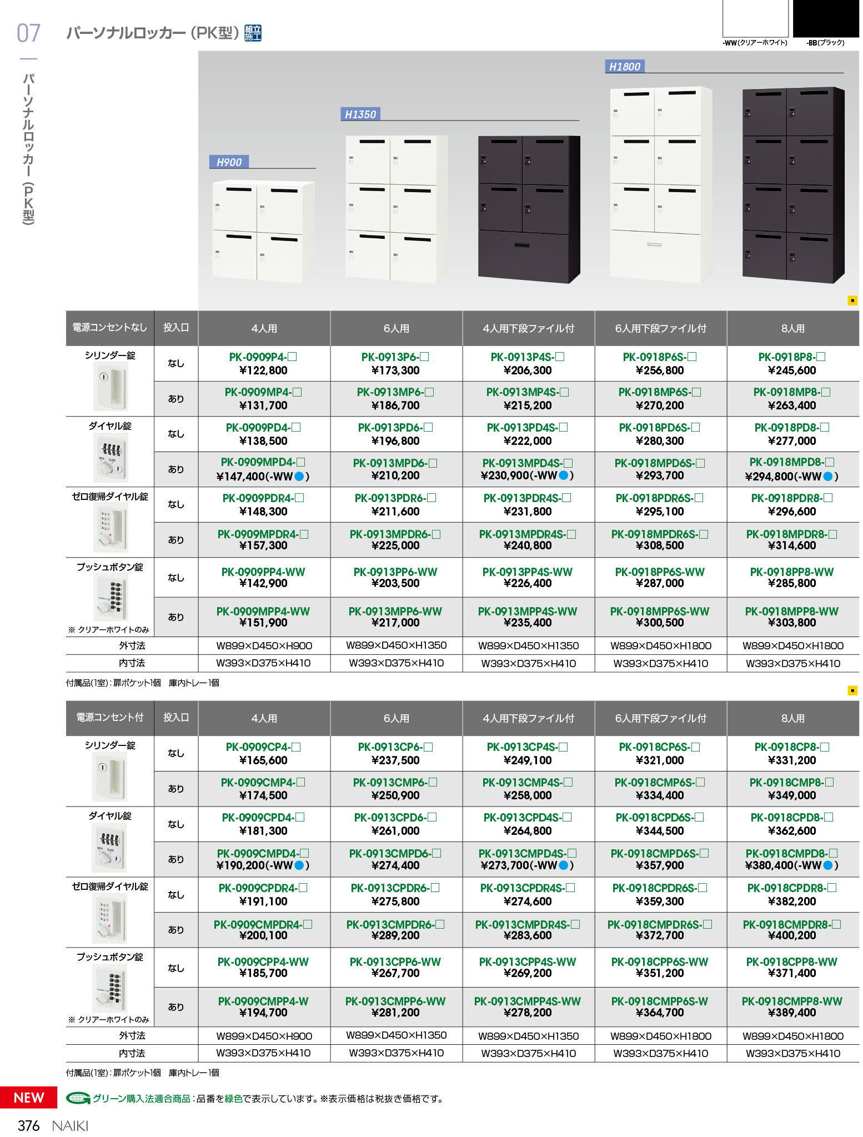Click push-button lock image in 電源コンセント付 table
The height and width of the screenshot is (1137, 863).
(111, 989)
